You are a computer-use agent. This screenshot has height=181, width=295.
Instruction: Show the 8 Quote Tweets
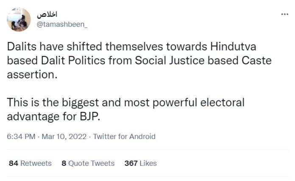pyautogui.click(x=88, y=163)
